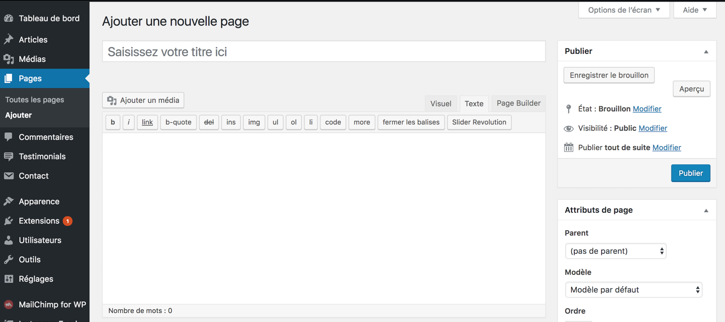This screenshot has height=322, width=725.
Task: Click the Outils wrench icon
Action: (9, 259)
